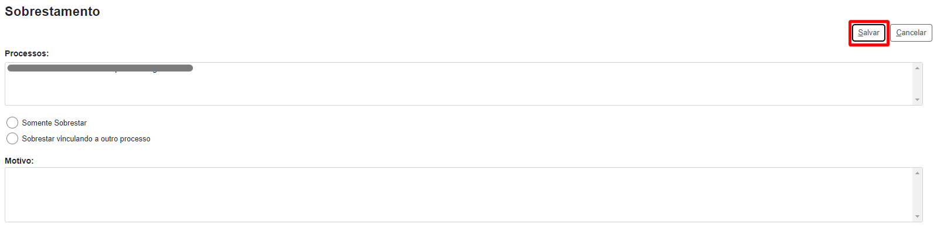
Task: Click the 'Somente Sobrestar' label text
Action: pos(54,123)
